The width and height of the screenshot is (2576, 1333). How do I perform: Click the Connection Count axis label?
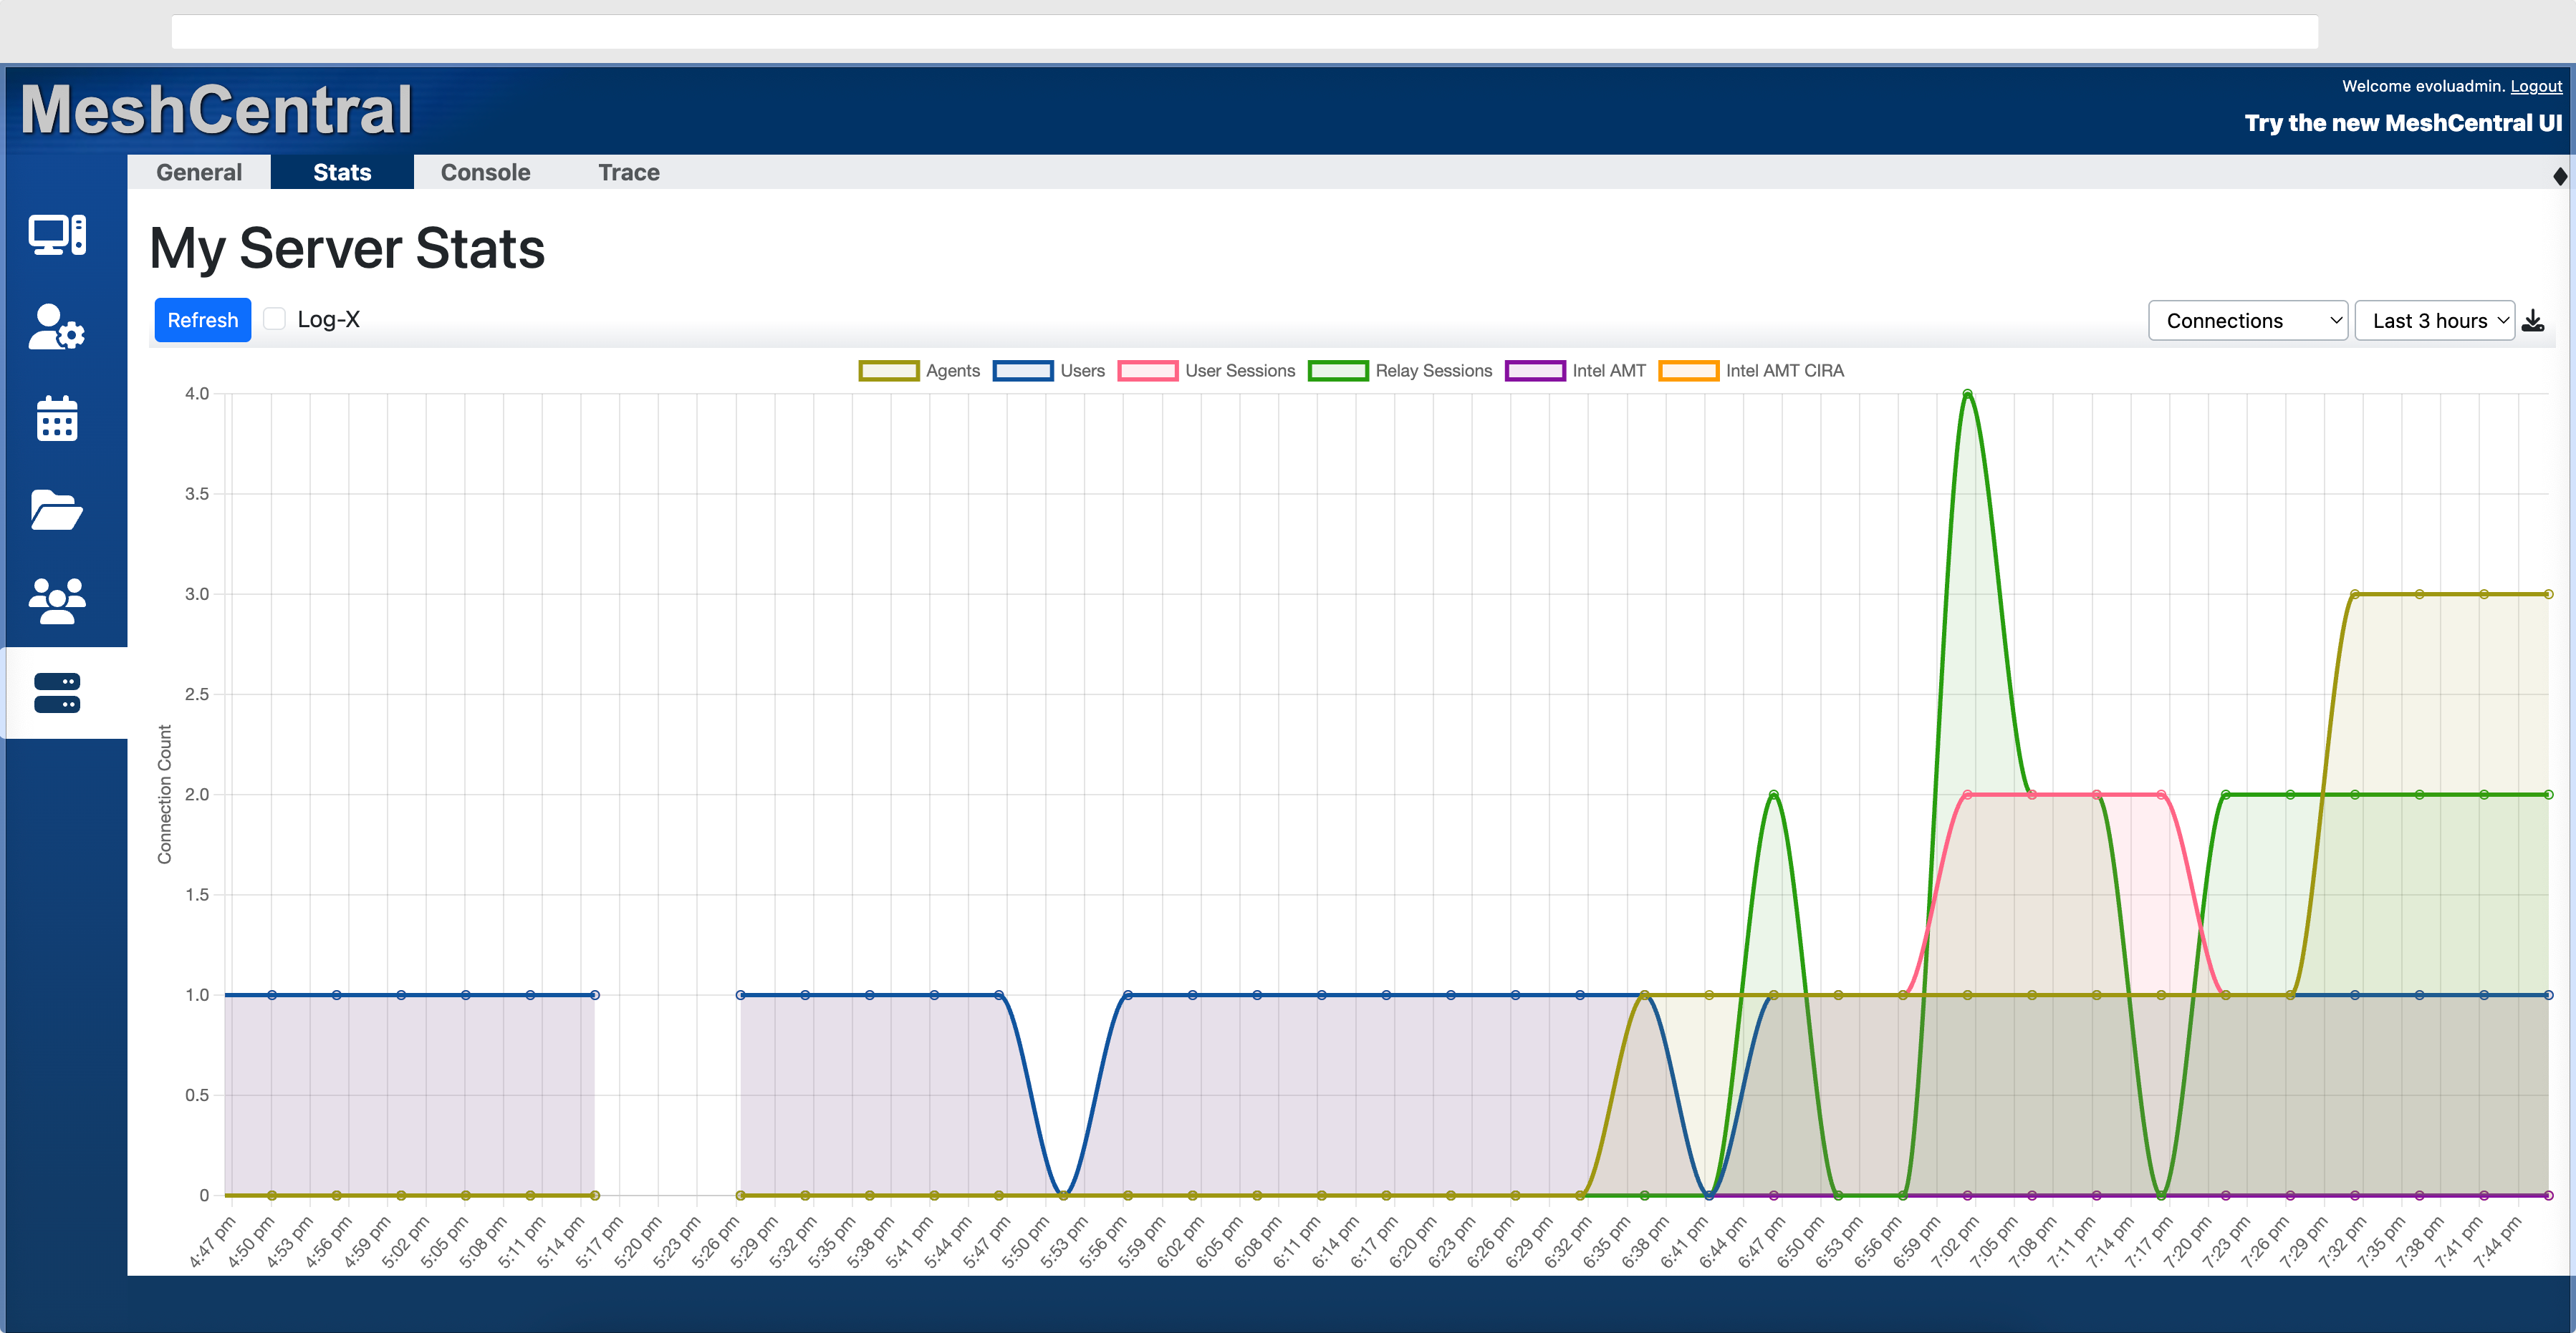click(165, 795)
